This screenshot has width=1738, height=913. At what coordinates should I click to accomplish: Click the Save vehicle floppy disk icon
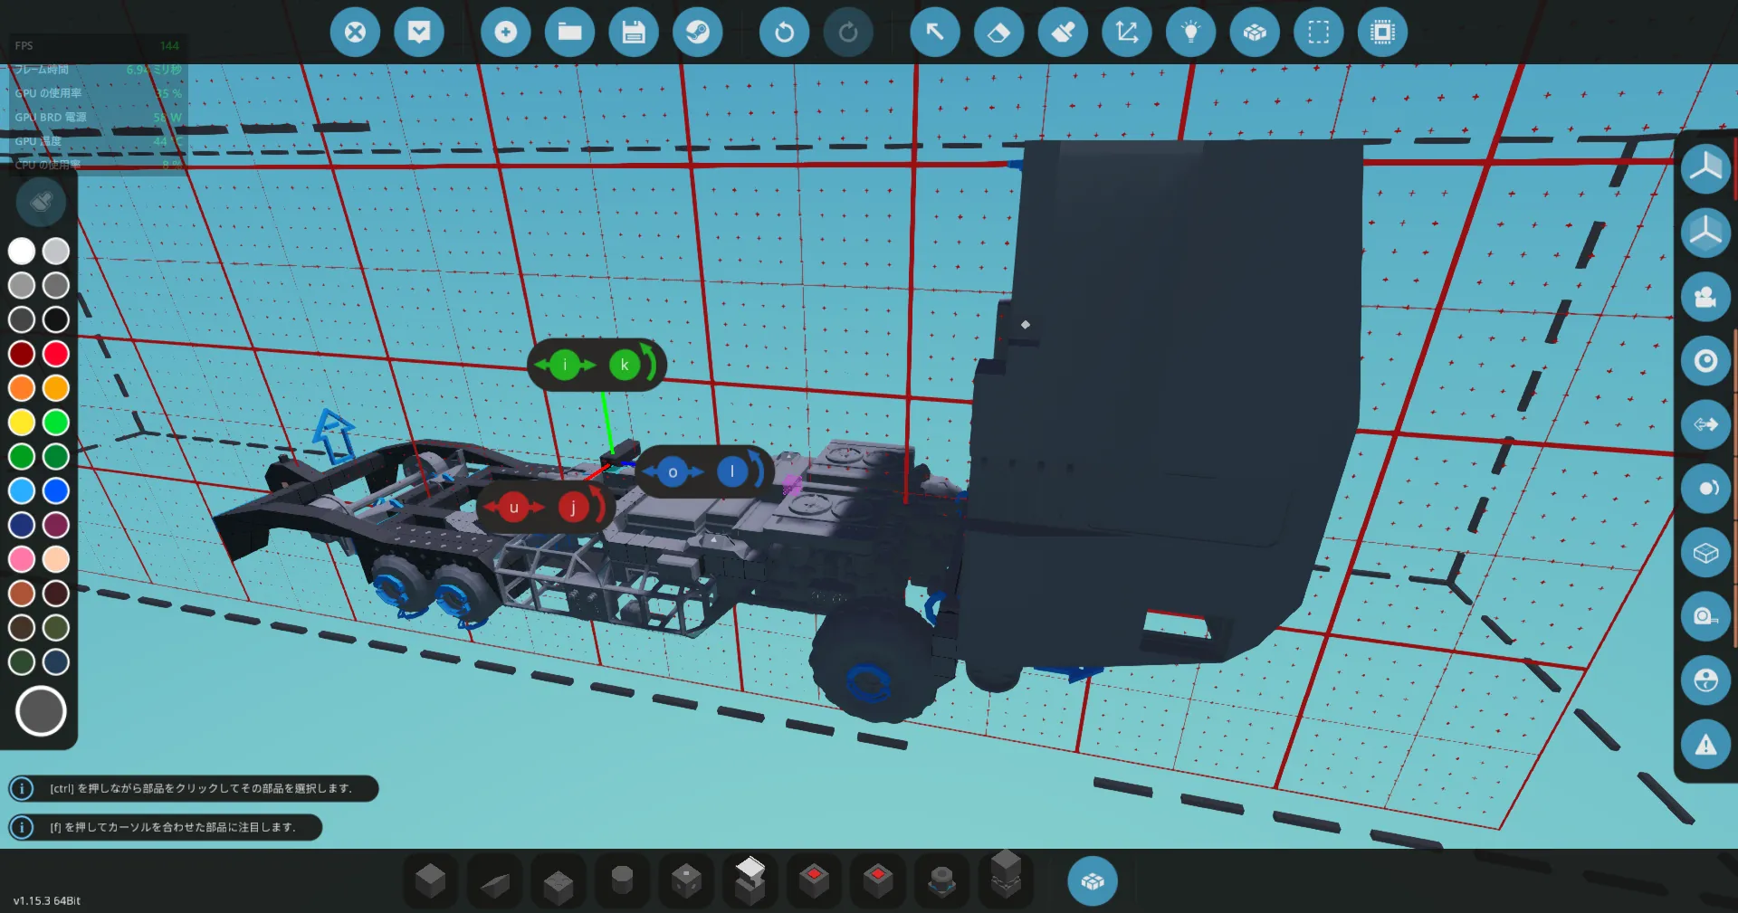(x=634, y=33)
